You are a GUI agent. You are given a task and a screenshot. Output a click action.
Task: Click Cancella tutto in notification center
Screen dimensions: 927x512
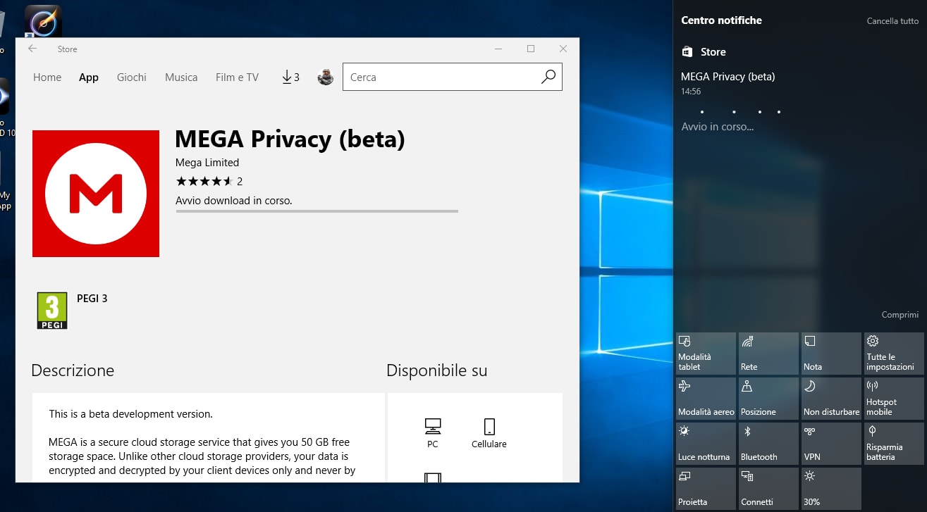[892, 21]
